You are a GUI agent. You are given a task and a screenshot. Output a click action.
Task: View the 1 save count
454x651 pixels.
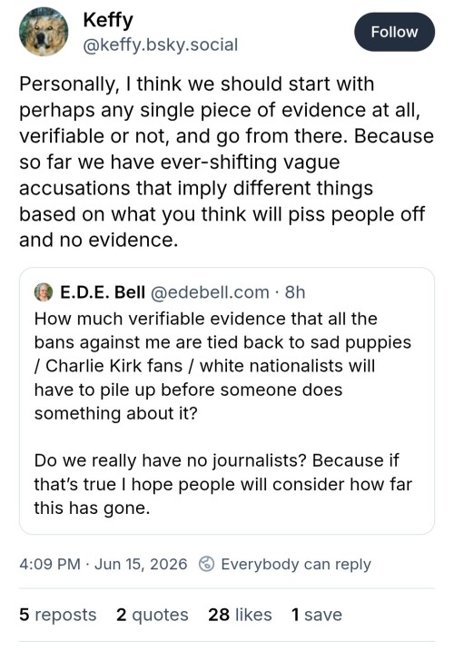click(x=317, y=615)
